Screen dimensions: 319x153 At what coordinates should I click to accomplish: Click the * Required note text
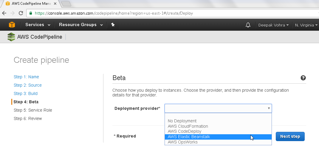[x=125, y=136]
